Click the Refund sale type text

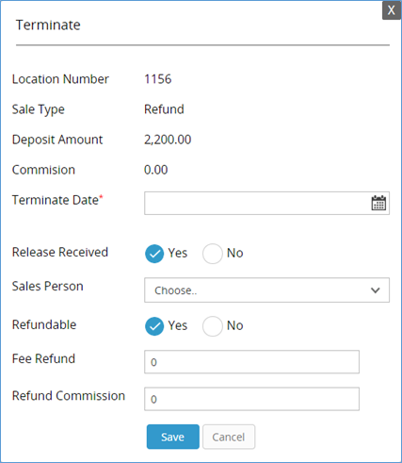tap(164, 109)
